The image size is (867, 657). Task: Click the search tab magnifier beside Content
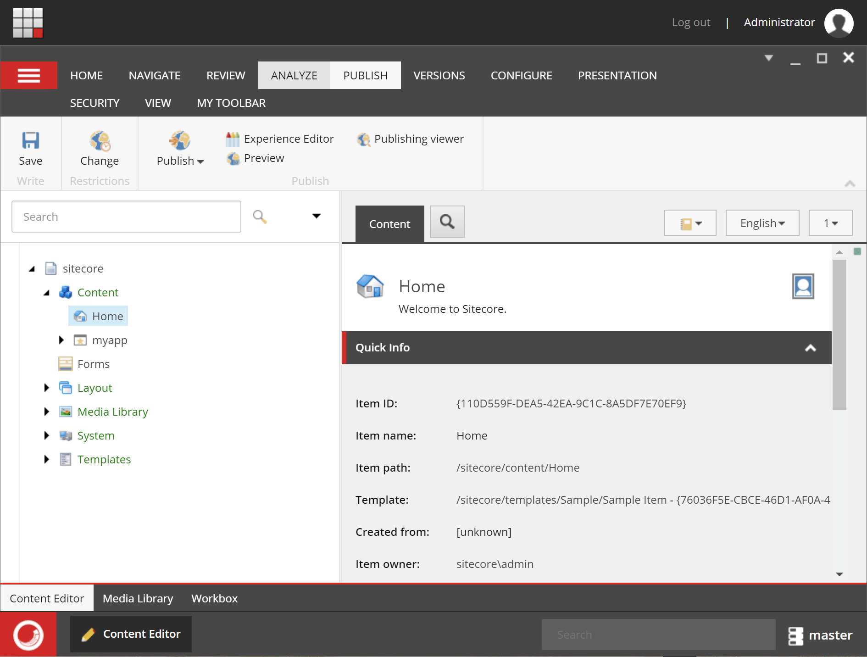[x=447, y=222]
